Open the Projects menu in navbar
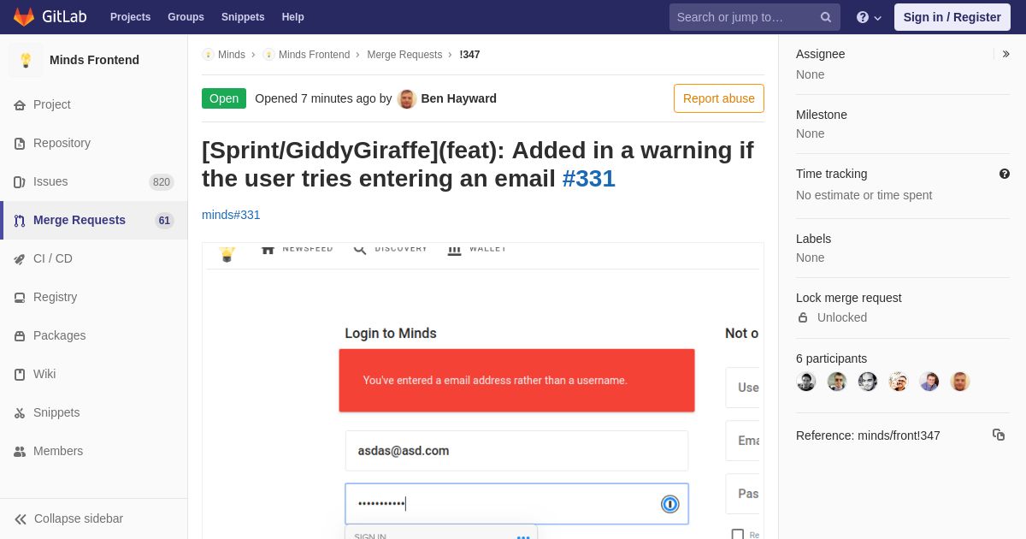 (130, 17)
